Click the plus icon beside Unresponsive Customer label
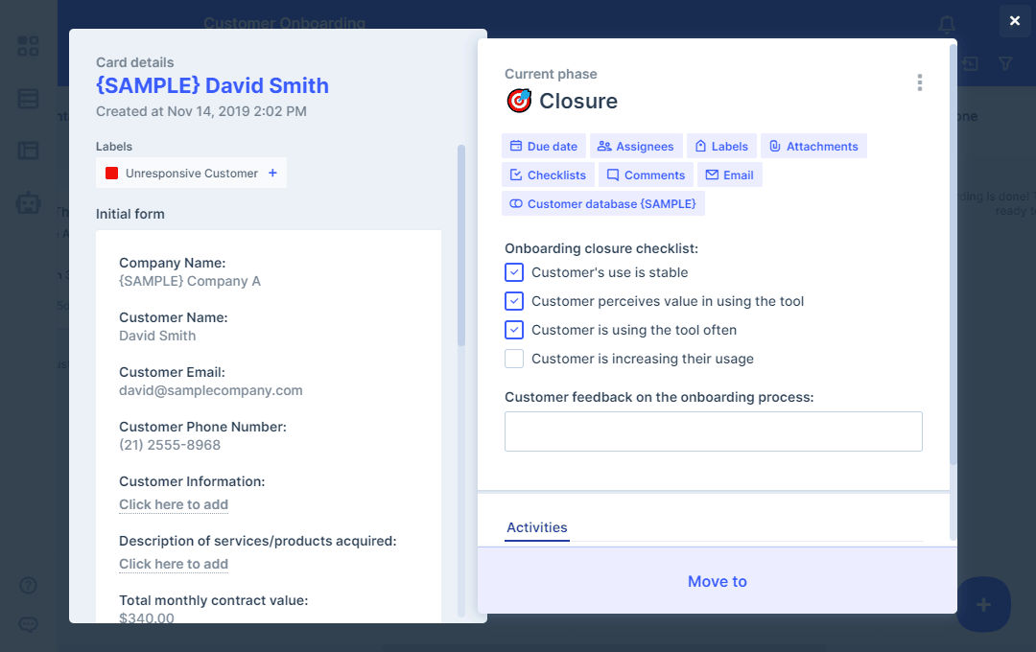The height and width of the screenshot is (652, 1036). coord(272,174)
